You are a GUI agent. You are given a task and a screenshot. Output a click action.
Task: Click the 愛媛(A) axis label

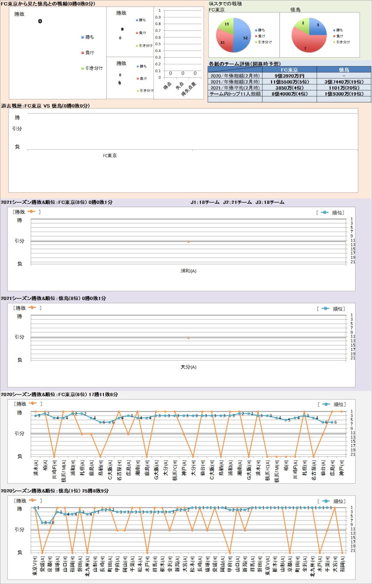(42, 564)
